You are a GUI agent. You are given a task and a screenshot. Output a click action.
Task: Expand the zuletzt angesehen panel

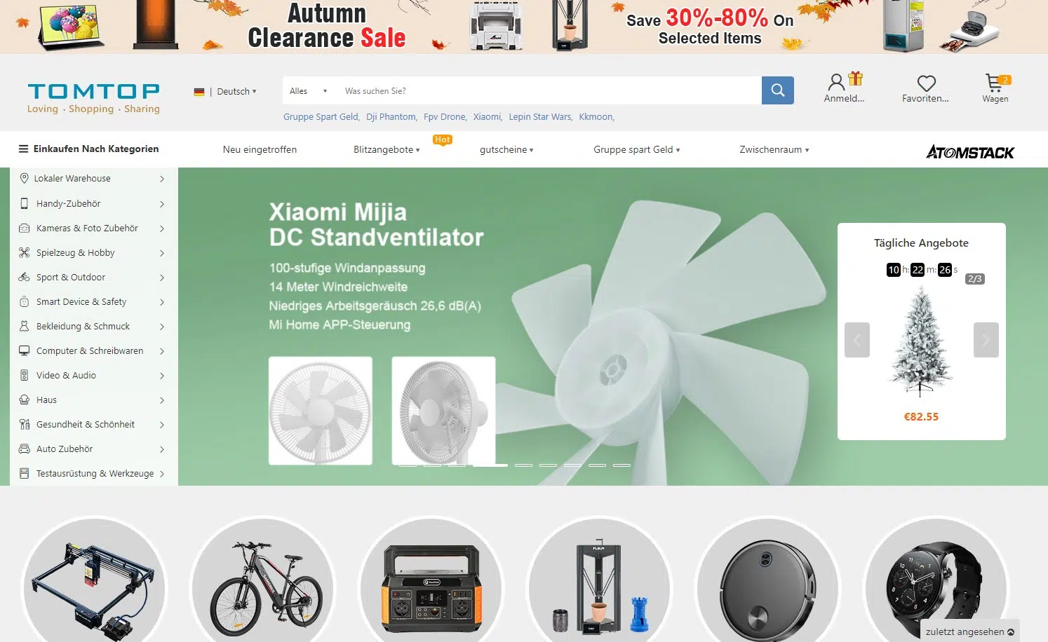point(969,631)
